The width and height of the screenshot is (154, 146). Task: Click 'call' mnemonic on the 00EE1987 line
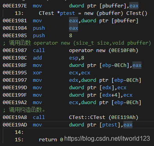click(39, 50)
